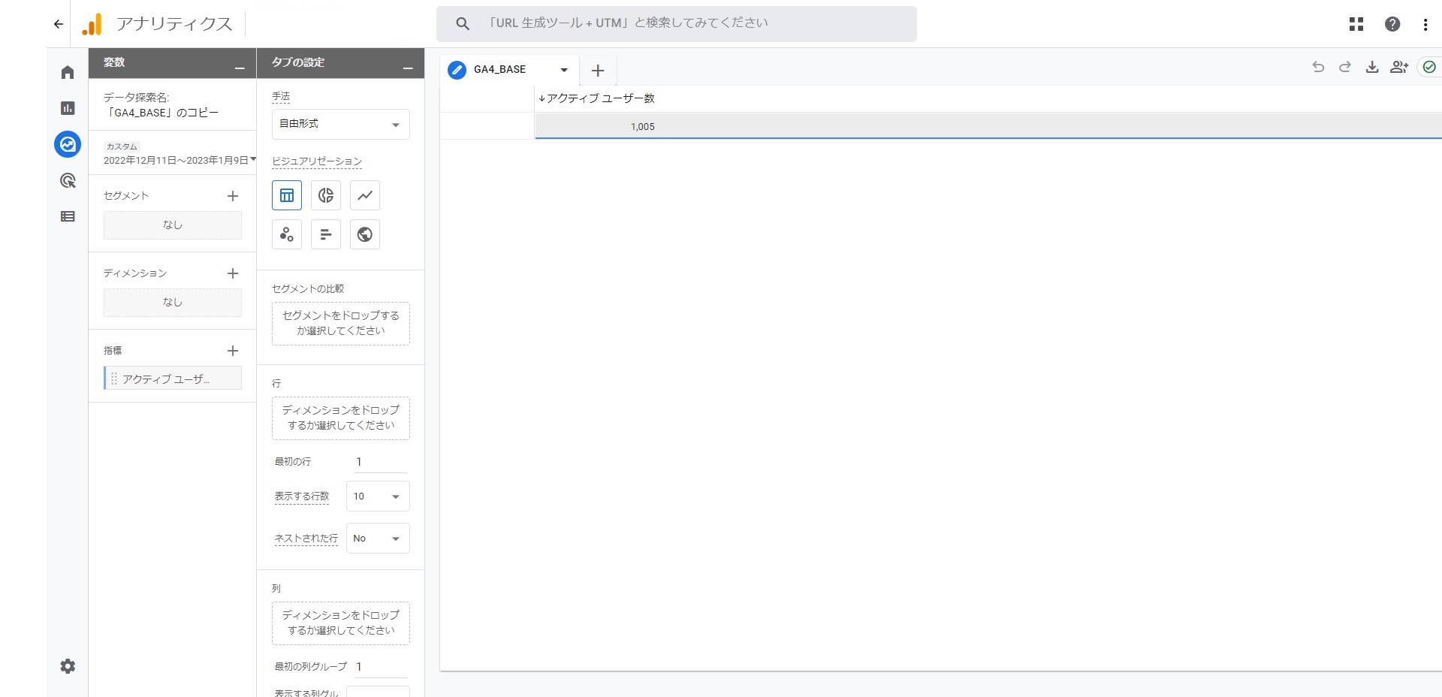Image resolution: width=1442 pixels, height=697 pixels.
Task: Click the 列 dimension drop zone
Action: tap(341, 623)
